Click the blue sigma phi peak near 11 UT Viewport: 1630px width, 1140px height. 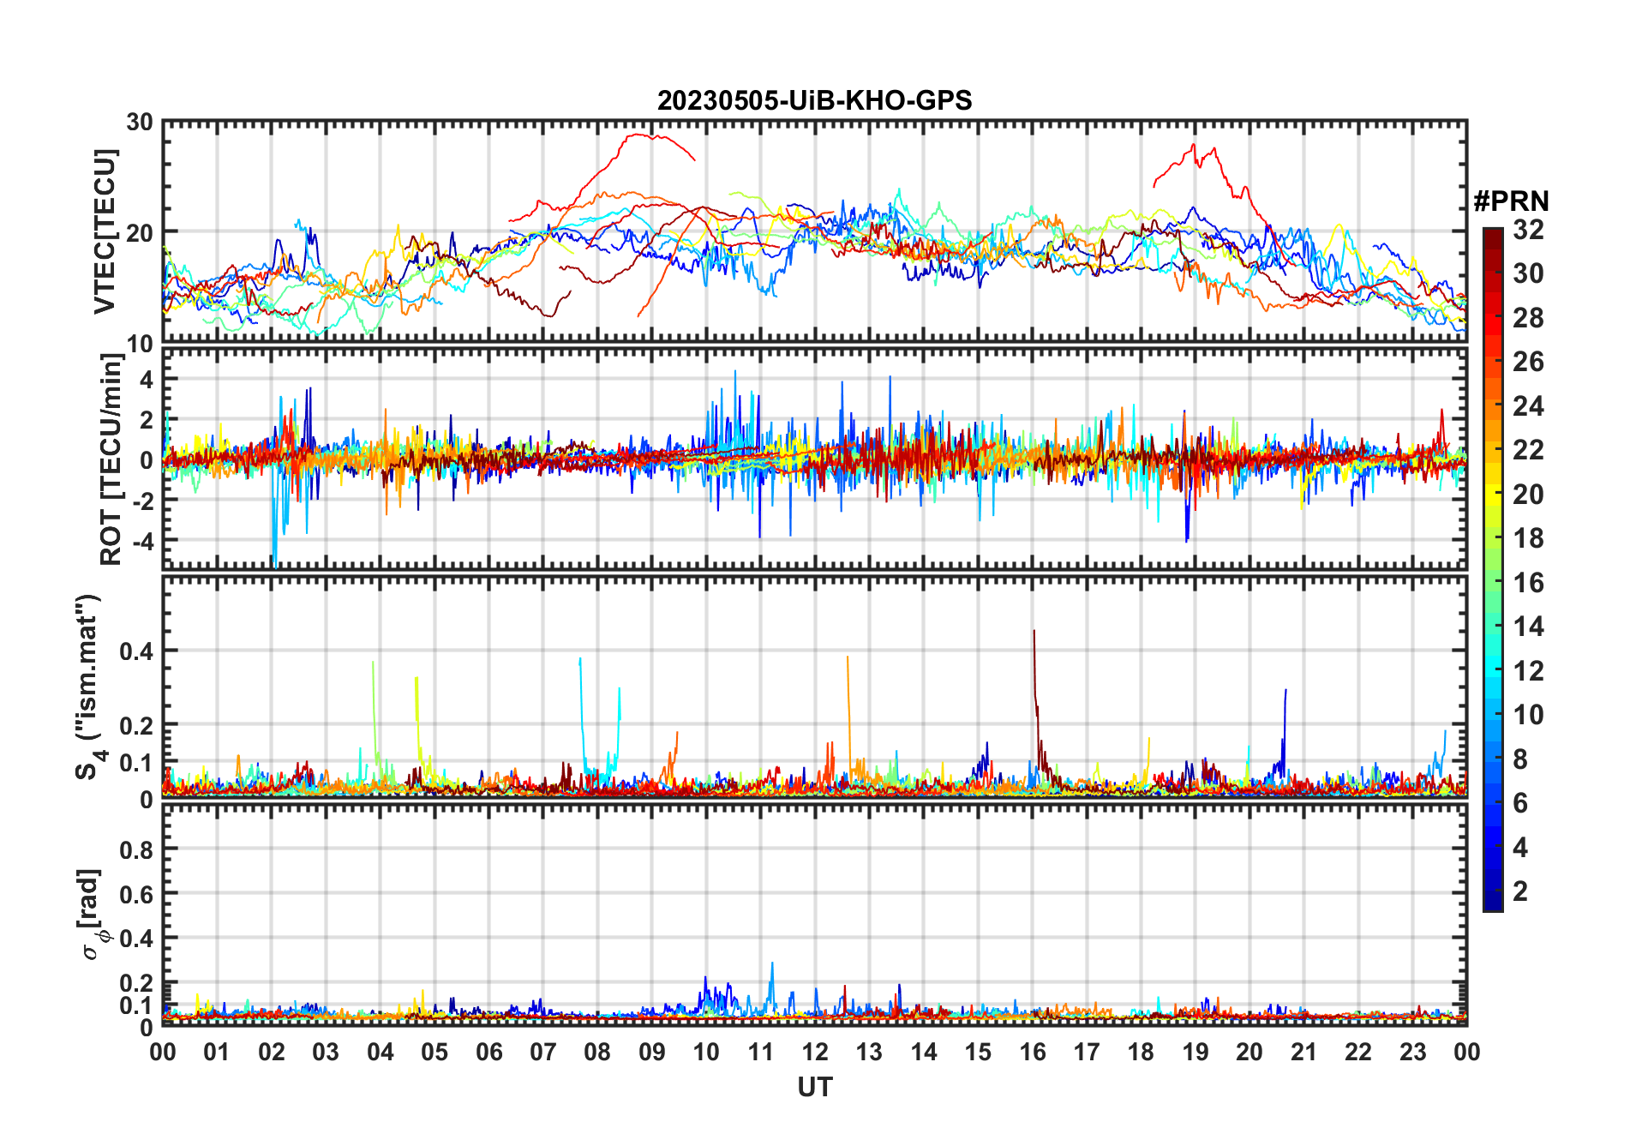(x=772, y=965)
